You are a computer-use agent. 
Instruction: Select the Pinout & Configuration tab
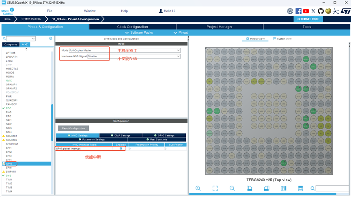[x=45, y=27]
